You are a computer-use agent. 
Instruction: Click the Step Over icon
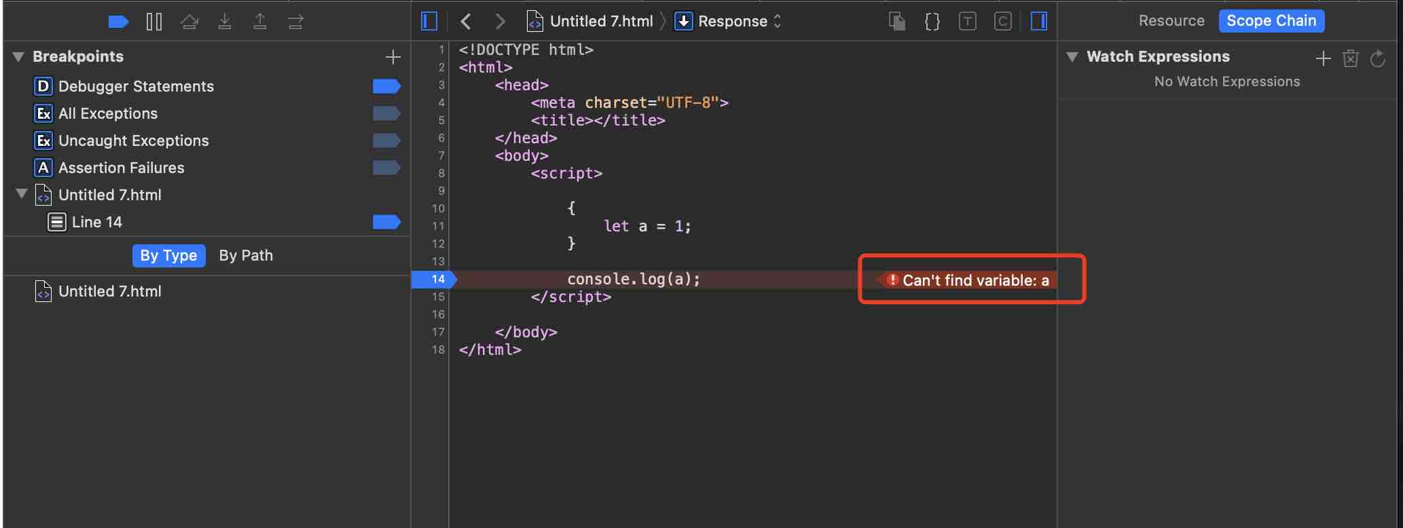[x=189, y=22]
